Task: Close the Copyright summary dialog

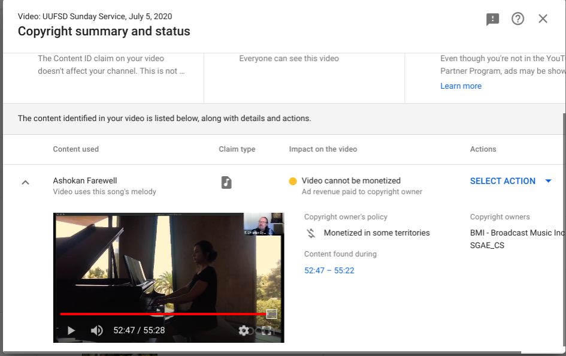Action: pyautogui.click(x=543, y=19)
